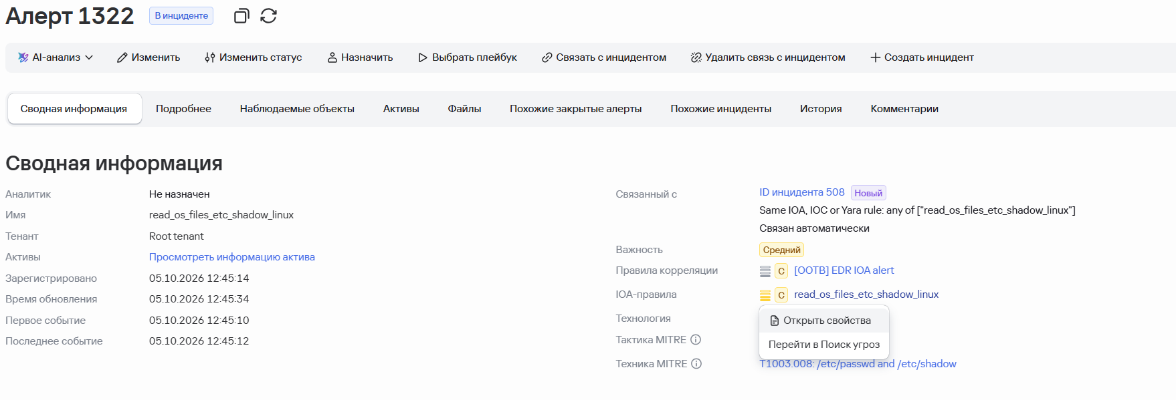This screenshot has width=1176, height=400.
Task: Click the info icon beside Тактика MITRE
Action: 696,340
